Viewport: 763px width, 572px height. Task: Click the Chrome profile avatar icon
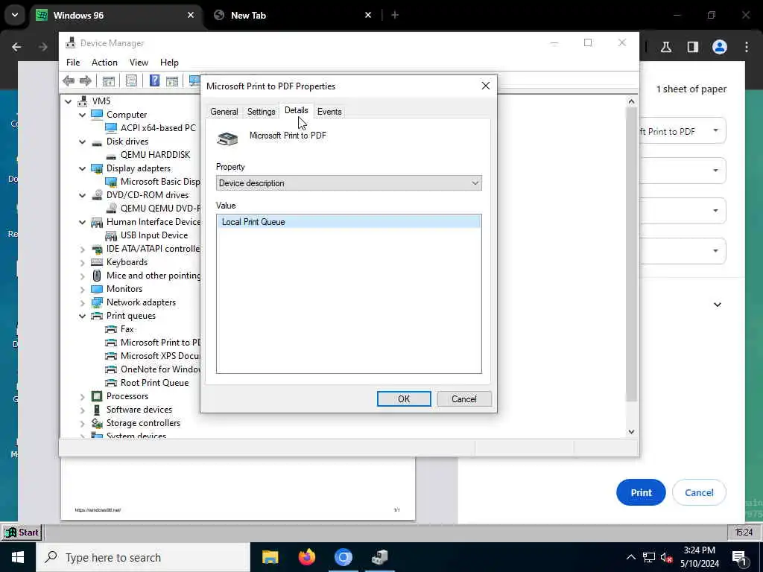click(719, 47)
